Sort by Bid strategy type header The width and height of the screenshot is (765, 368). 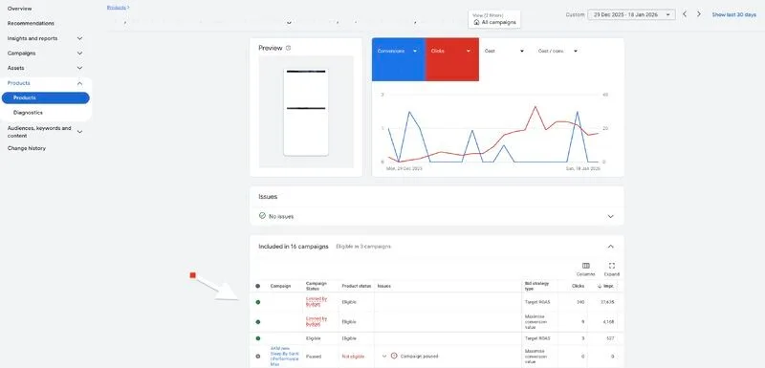[535, 286]
